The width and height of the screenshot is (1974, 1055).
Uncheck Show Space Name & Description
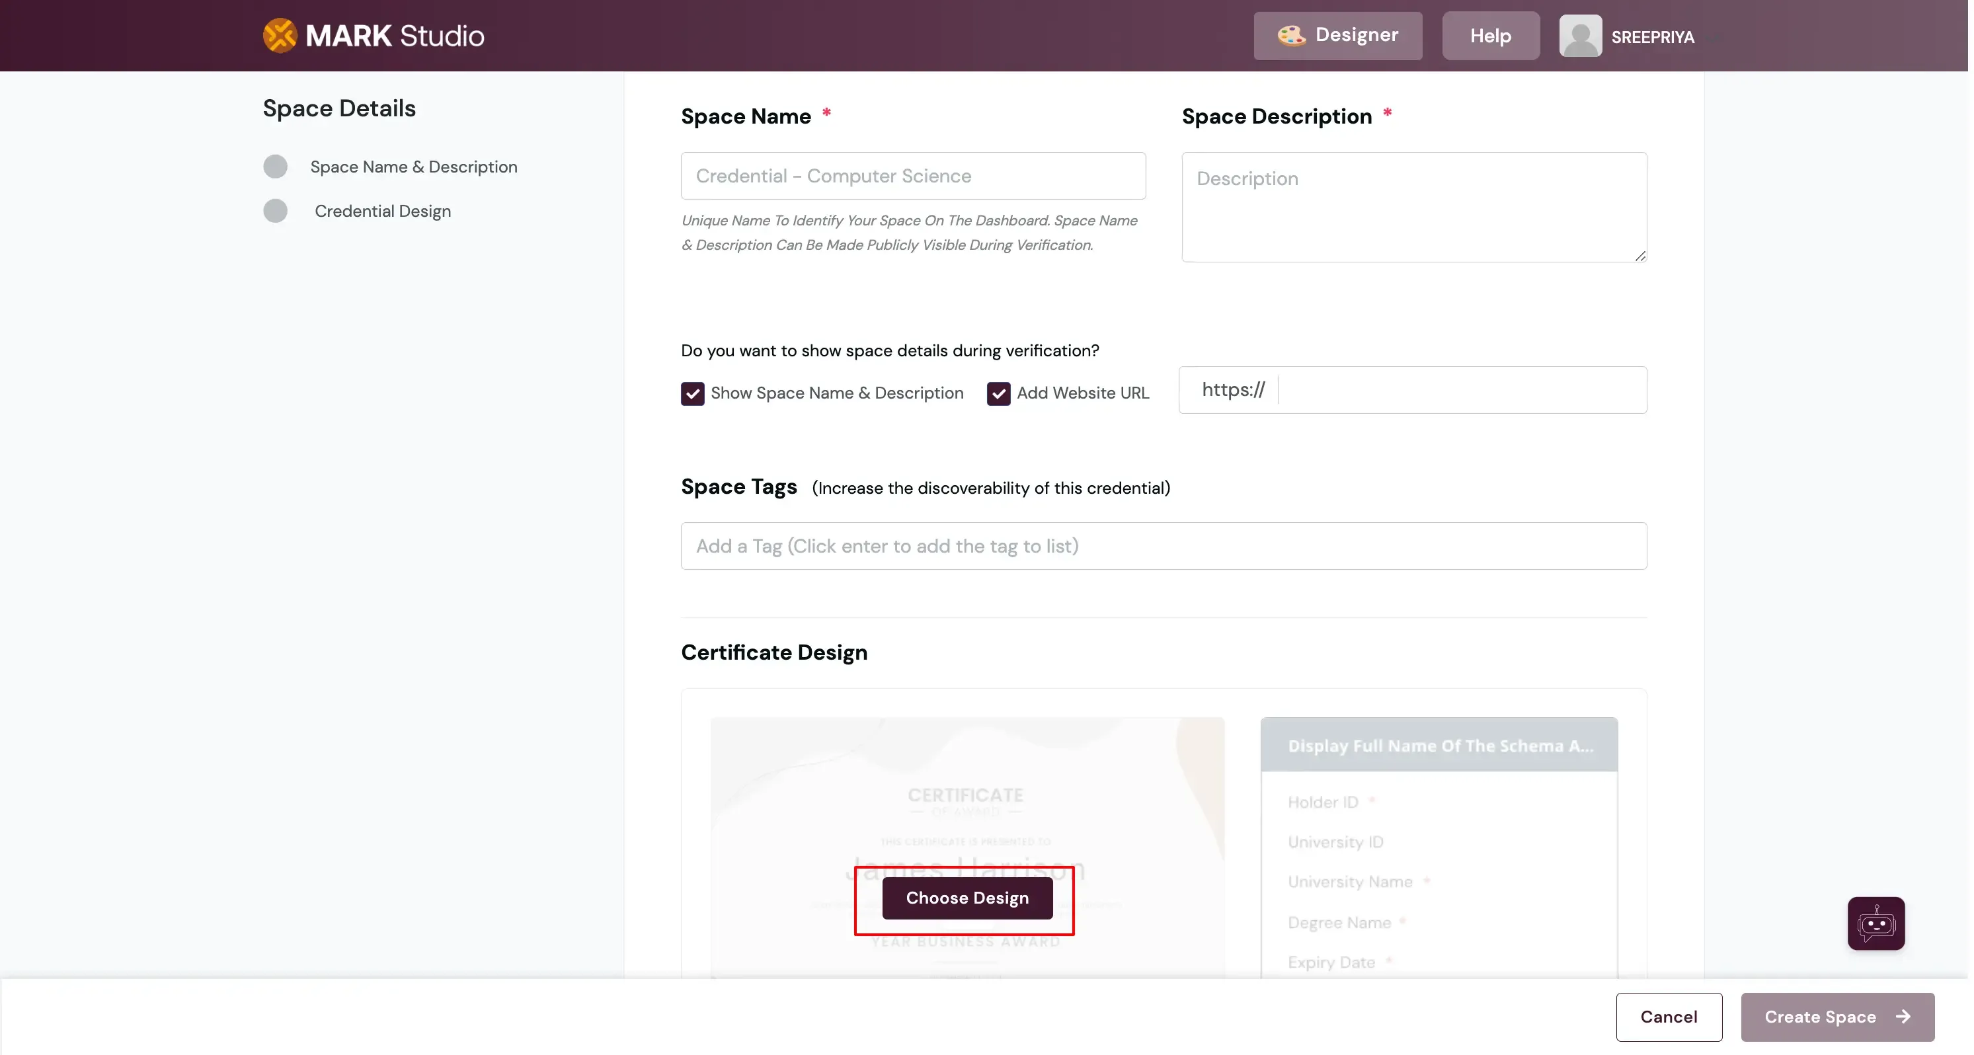[693, 393]
